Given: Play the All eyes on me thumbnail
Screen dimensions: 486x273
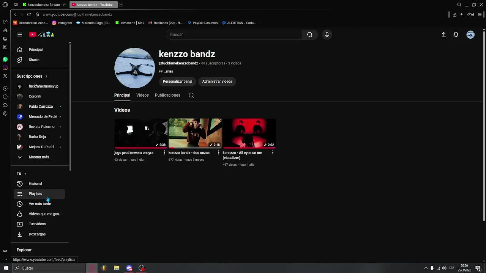Looking at the screenshot, I should tap(249, 133).
